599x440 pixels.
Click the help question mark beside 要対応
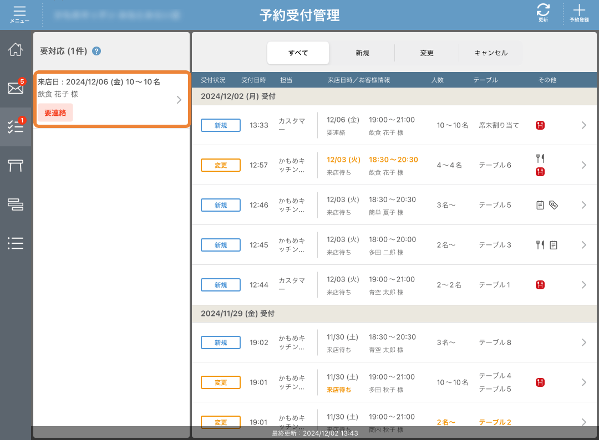[x=97, y=51]
